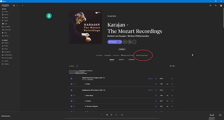Click the play button in transport bar
This screenshot has width=224, height=120.
(x=112, y=115)
